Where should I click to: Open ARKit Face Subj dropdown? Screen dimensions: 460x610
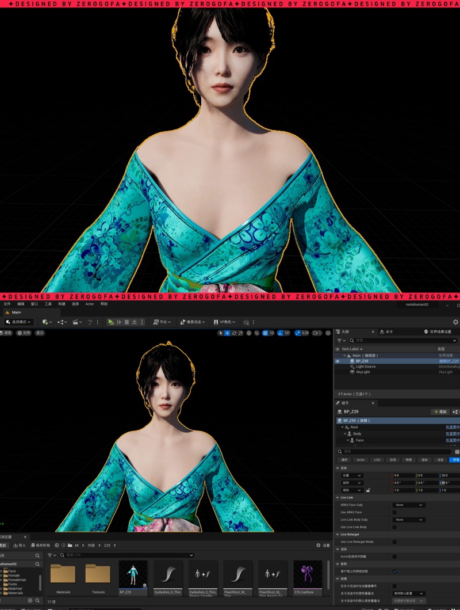pyautogui.click(x=409, y=505)
